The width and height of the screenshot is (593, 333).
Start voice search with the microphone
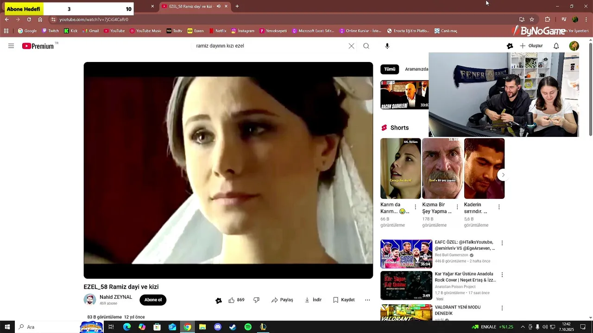point(387,46)
